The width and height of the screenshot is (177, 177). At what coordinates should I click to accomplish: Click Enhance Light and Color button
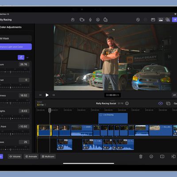pos(15,47)
